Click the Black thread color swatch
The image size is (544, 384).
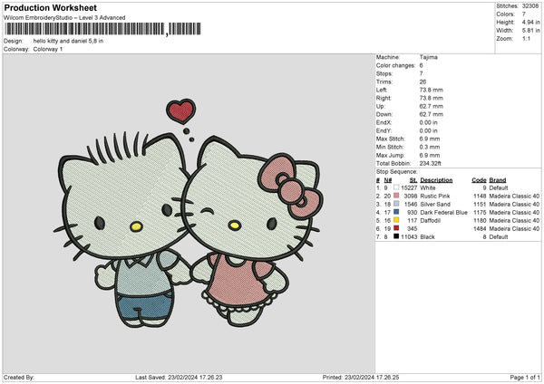point(396,236)
